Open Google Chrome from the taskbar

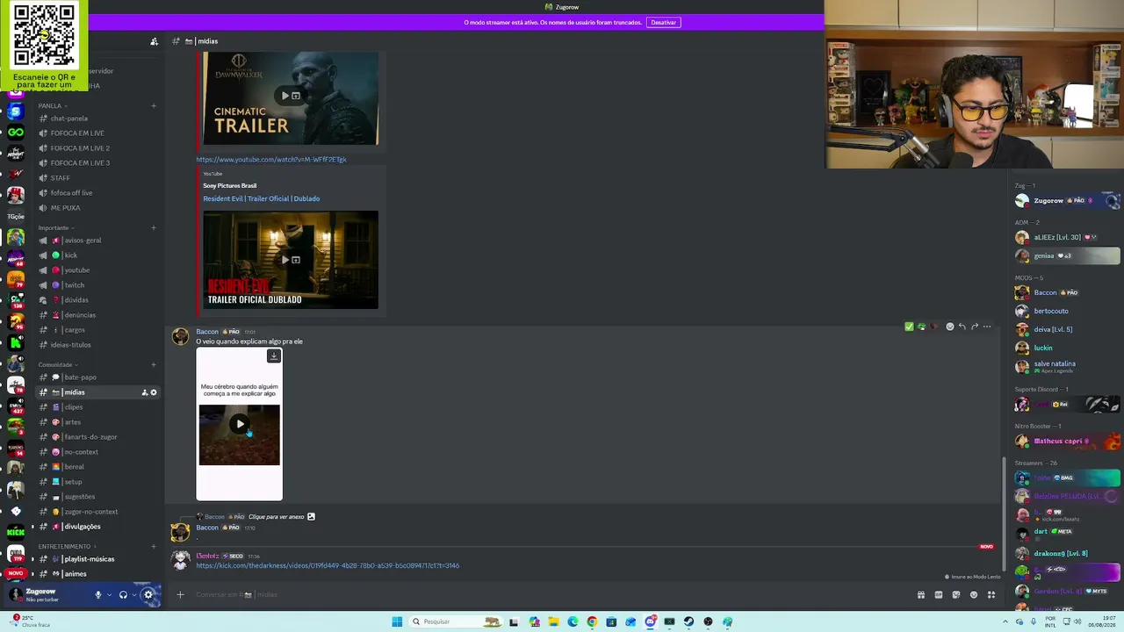coord(592,621)
